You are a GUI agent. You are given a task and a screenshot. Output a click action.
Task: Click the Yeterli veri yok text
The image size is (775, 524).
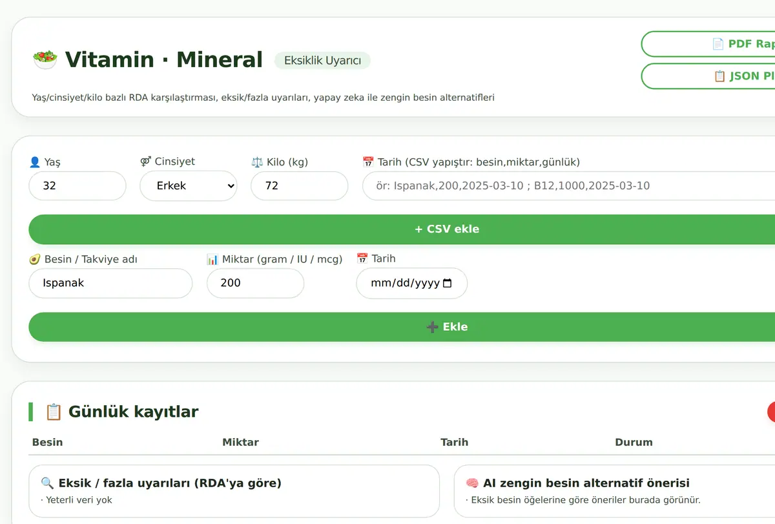click(79, 499)
